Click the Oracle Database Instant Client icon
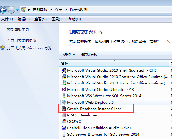Viewport: 172px width, 139px height. (64, 109)
